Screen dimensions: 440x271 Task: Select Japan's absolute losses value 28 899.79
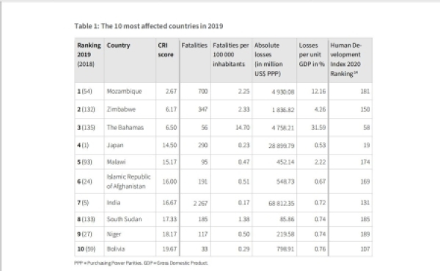click(x=281, y=146)
